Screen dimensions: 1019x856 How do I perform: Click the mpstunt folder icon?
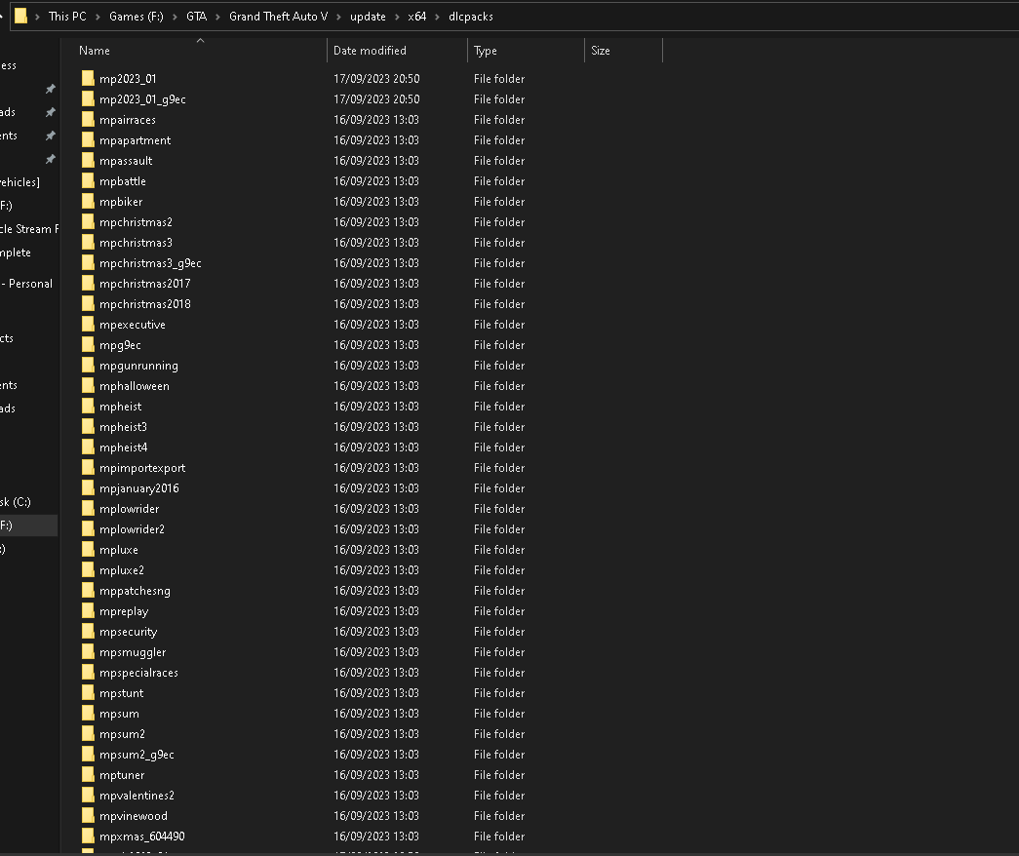coord(88,693)
